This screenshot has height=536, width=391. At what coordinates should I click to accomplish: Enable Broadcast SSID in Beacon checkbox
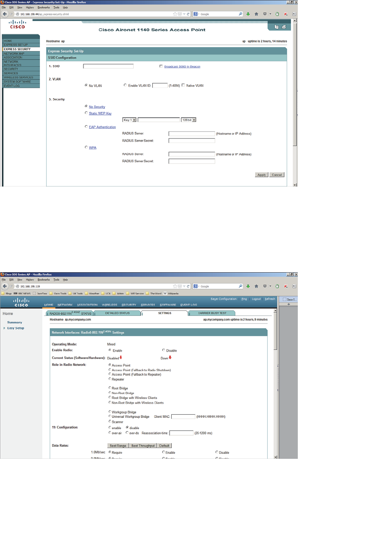coord(161,67)
